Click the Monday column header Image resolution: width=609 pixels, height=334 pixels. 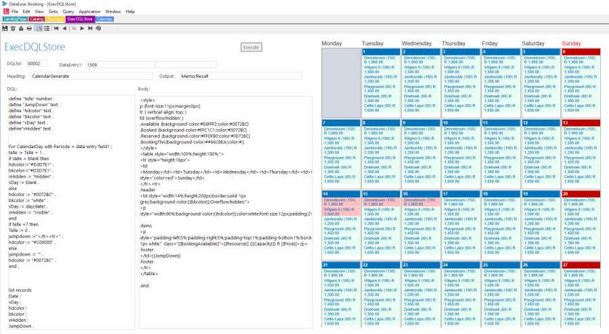pos(332,43)
